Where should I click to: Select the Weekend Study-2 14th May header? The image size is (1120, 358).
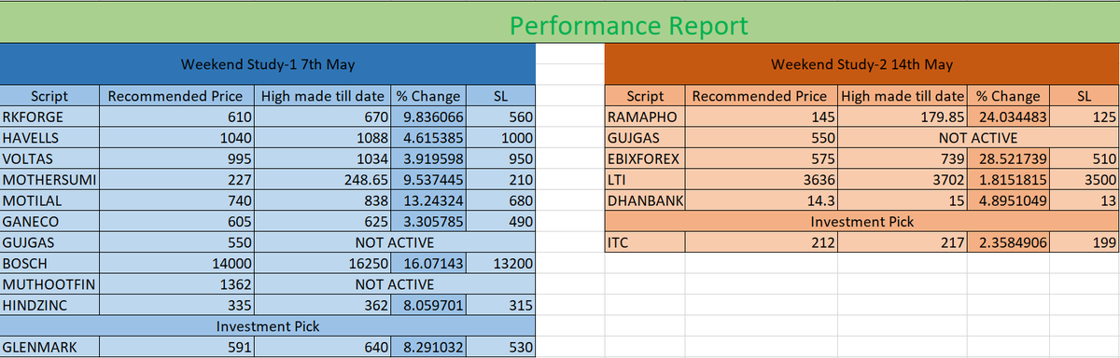pos(861,64)
